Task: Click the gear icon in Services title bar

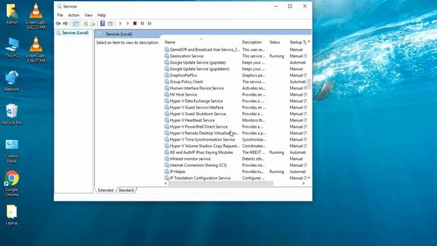Action: [x=59, y=6]
